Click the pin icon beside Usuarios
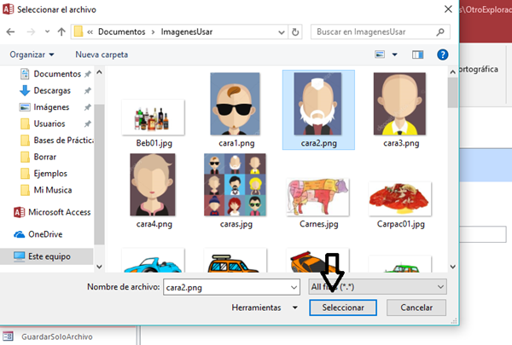Viewport: 512px width, 345px height. [88, 124]
